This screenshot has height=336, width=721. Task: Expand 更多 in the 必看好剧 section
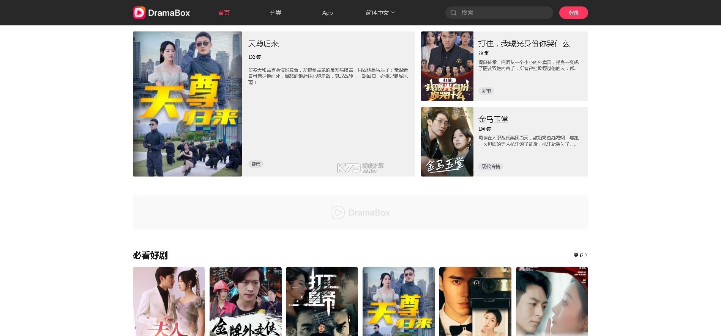580,255
